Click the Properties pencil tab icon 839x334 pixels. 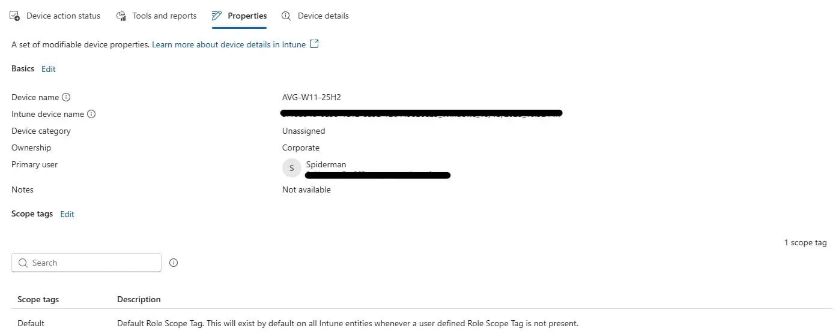(217, 16)
